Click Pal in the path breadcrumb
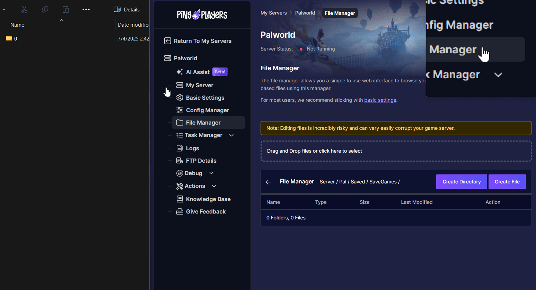This screenshot has width=536, height=290. click(343, 182)
